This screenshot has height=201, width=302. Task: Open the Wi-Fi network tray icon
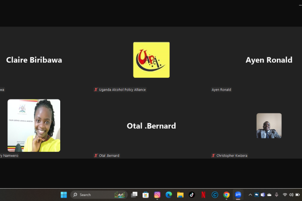pyautogui.click(x=285, y=195)
